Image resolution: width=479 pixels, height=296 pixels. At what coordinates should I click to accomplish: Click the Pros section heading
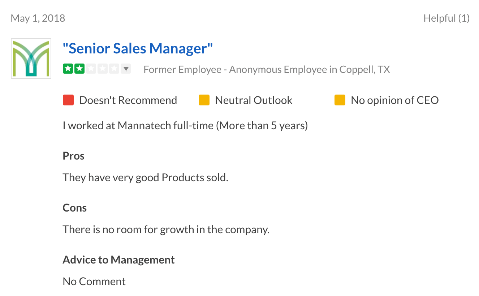[x=74, y=156]
